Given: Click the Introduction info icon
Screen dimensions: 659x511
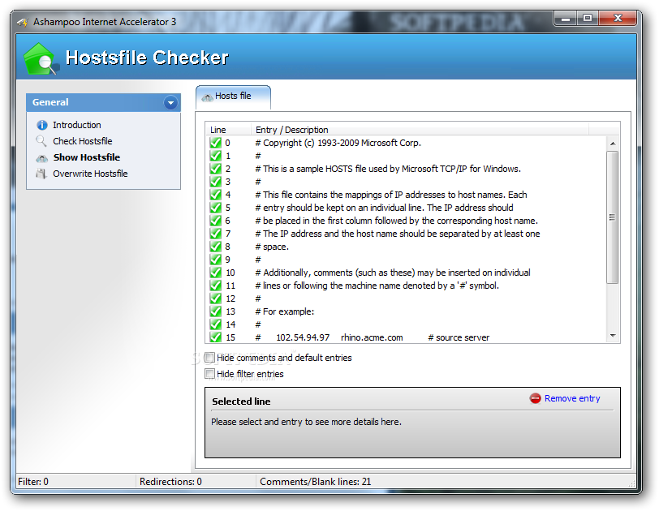Looking at the screenshot, I should (x=42, y=125).
